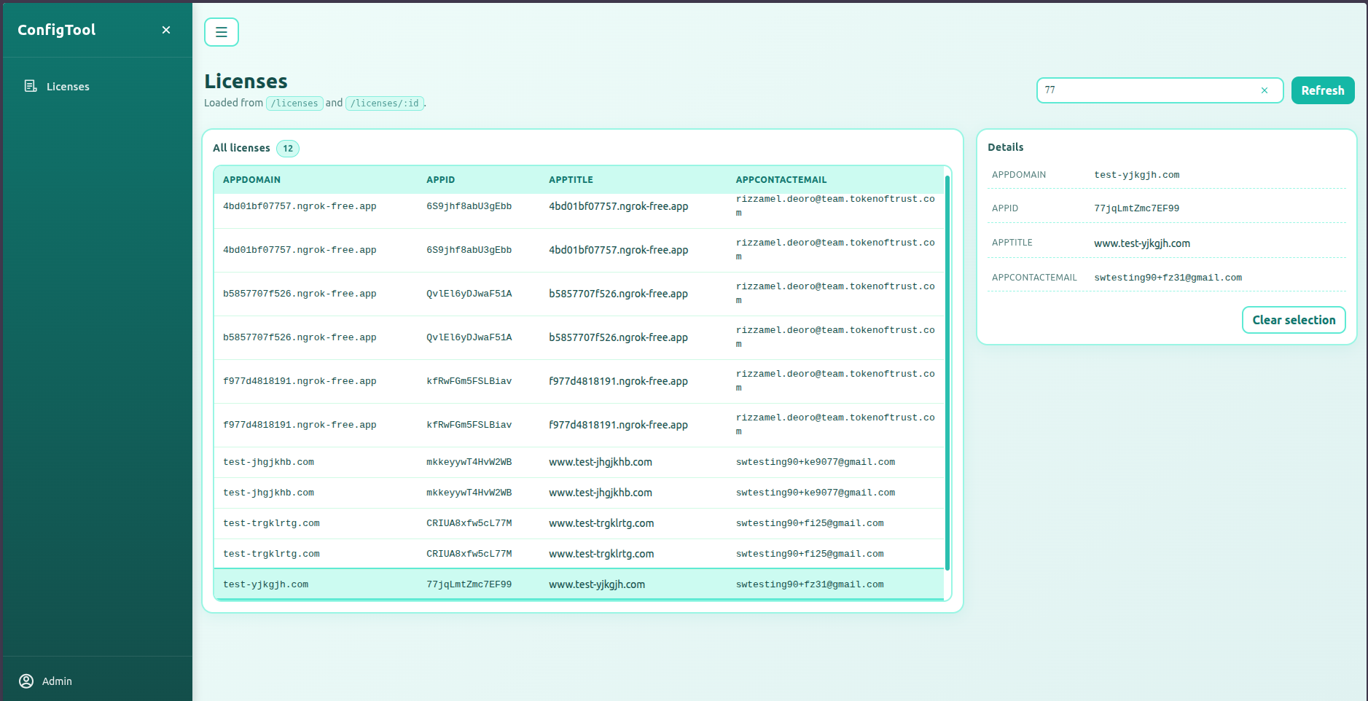Click the hamburger menu toggle button
Image resolution: width=1368 pixels, height=701 pixels.
click(221, 32)
